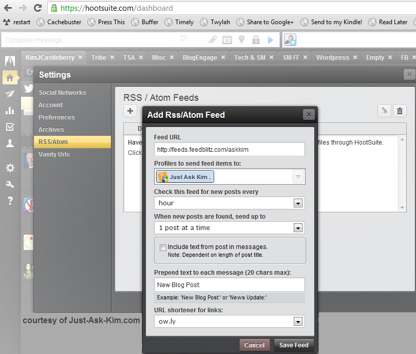Viewport: 416px width, 354px height.
Task: Click the Prepend text input field
Action: point(229,285)
